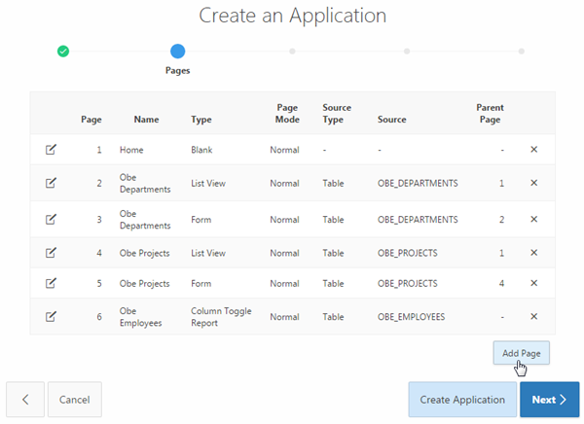Viewport: 584px width, 424px height.
Task: Click the Add Page button
Action: (x=521, y=353)
